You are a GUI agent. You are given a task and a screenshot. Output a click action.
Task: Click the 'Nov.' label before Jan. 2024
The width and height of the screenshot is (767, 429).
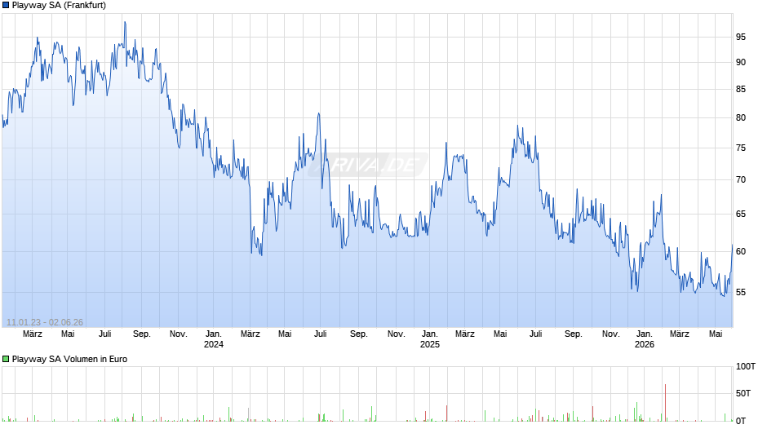179,334
